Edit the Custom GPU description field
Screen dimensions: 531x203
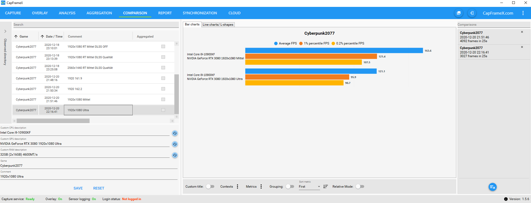pyautogui.click(x=85, y=144)
